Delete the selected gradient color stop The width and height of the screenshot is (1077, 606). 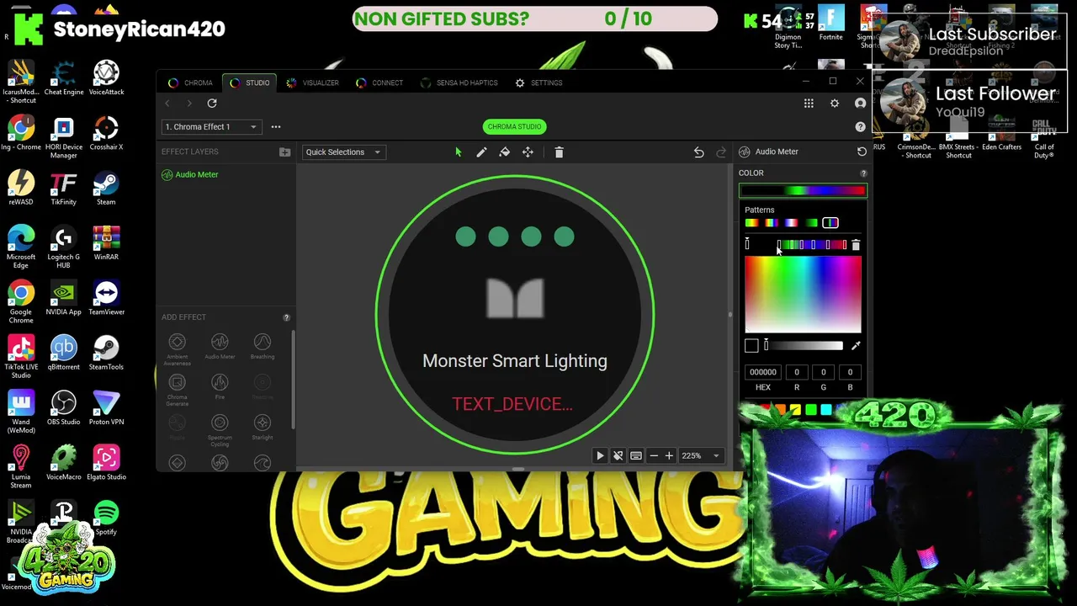tap(856, 245)
